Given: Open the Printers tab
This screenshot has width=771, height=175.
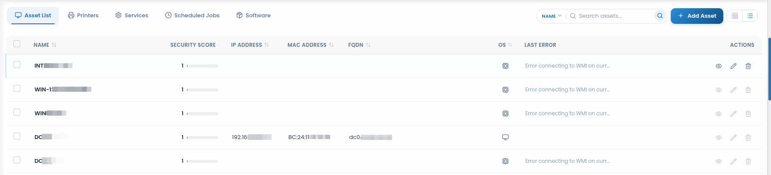Looking at the screenshot, I should (x=83, y=15).
